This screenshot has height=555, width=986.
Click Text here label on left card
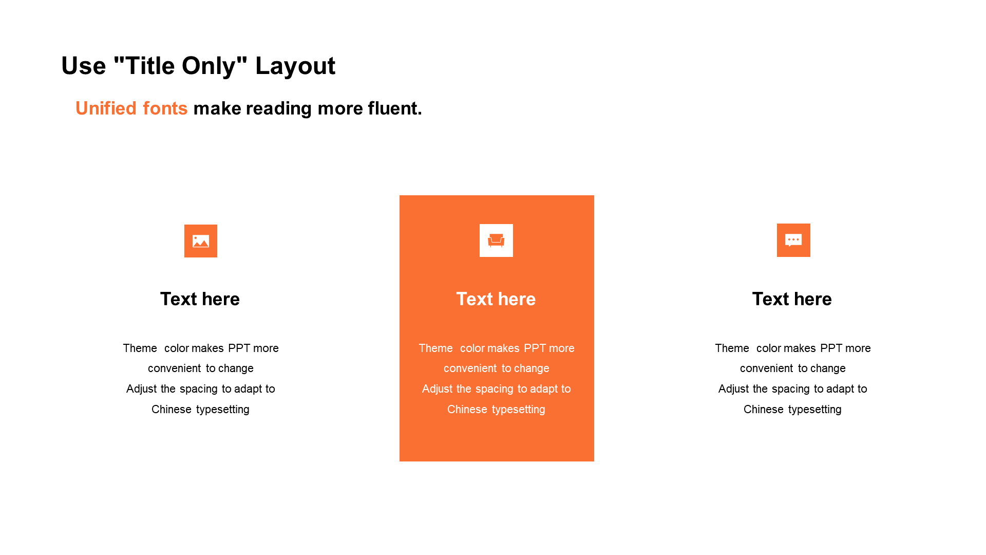[200, 298]
